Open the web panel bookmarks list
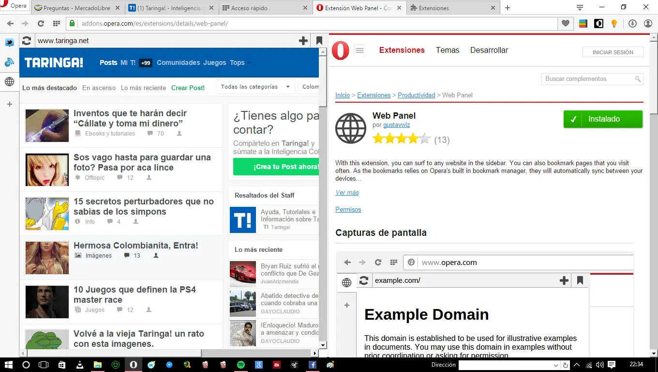658x372 pixels. coord(319,41)
